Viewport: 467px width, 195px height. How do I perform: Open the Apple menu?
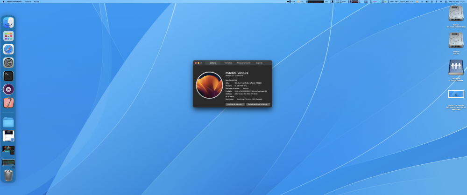click(x=4, y=1)
